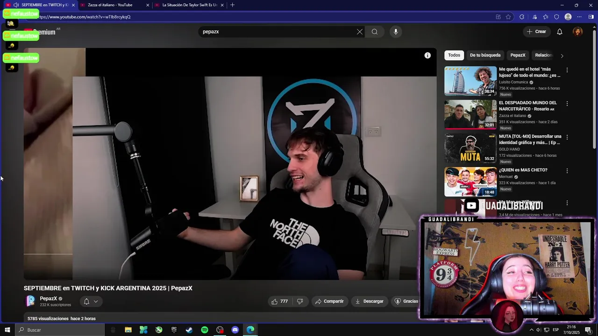This screenshot has width=598, height=336.
Task: Click the YouTube search magnifier button
Action: [x=375, y=32]
